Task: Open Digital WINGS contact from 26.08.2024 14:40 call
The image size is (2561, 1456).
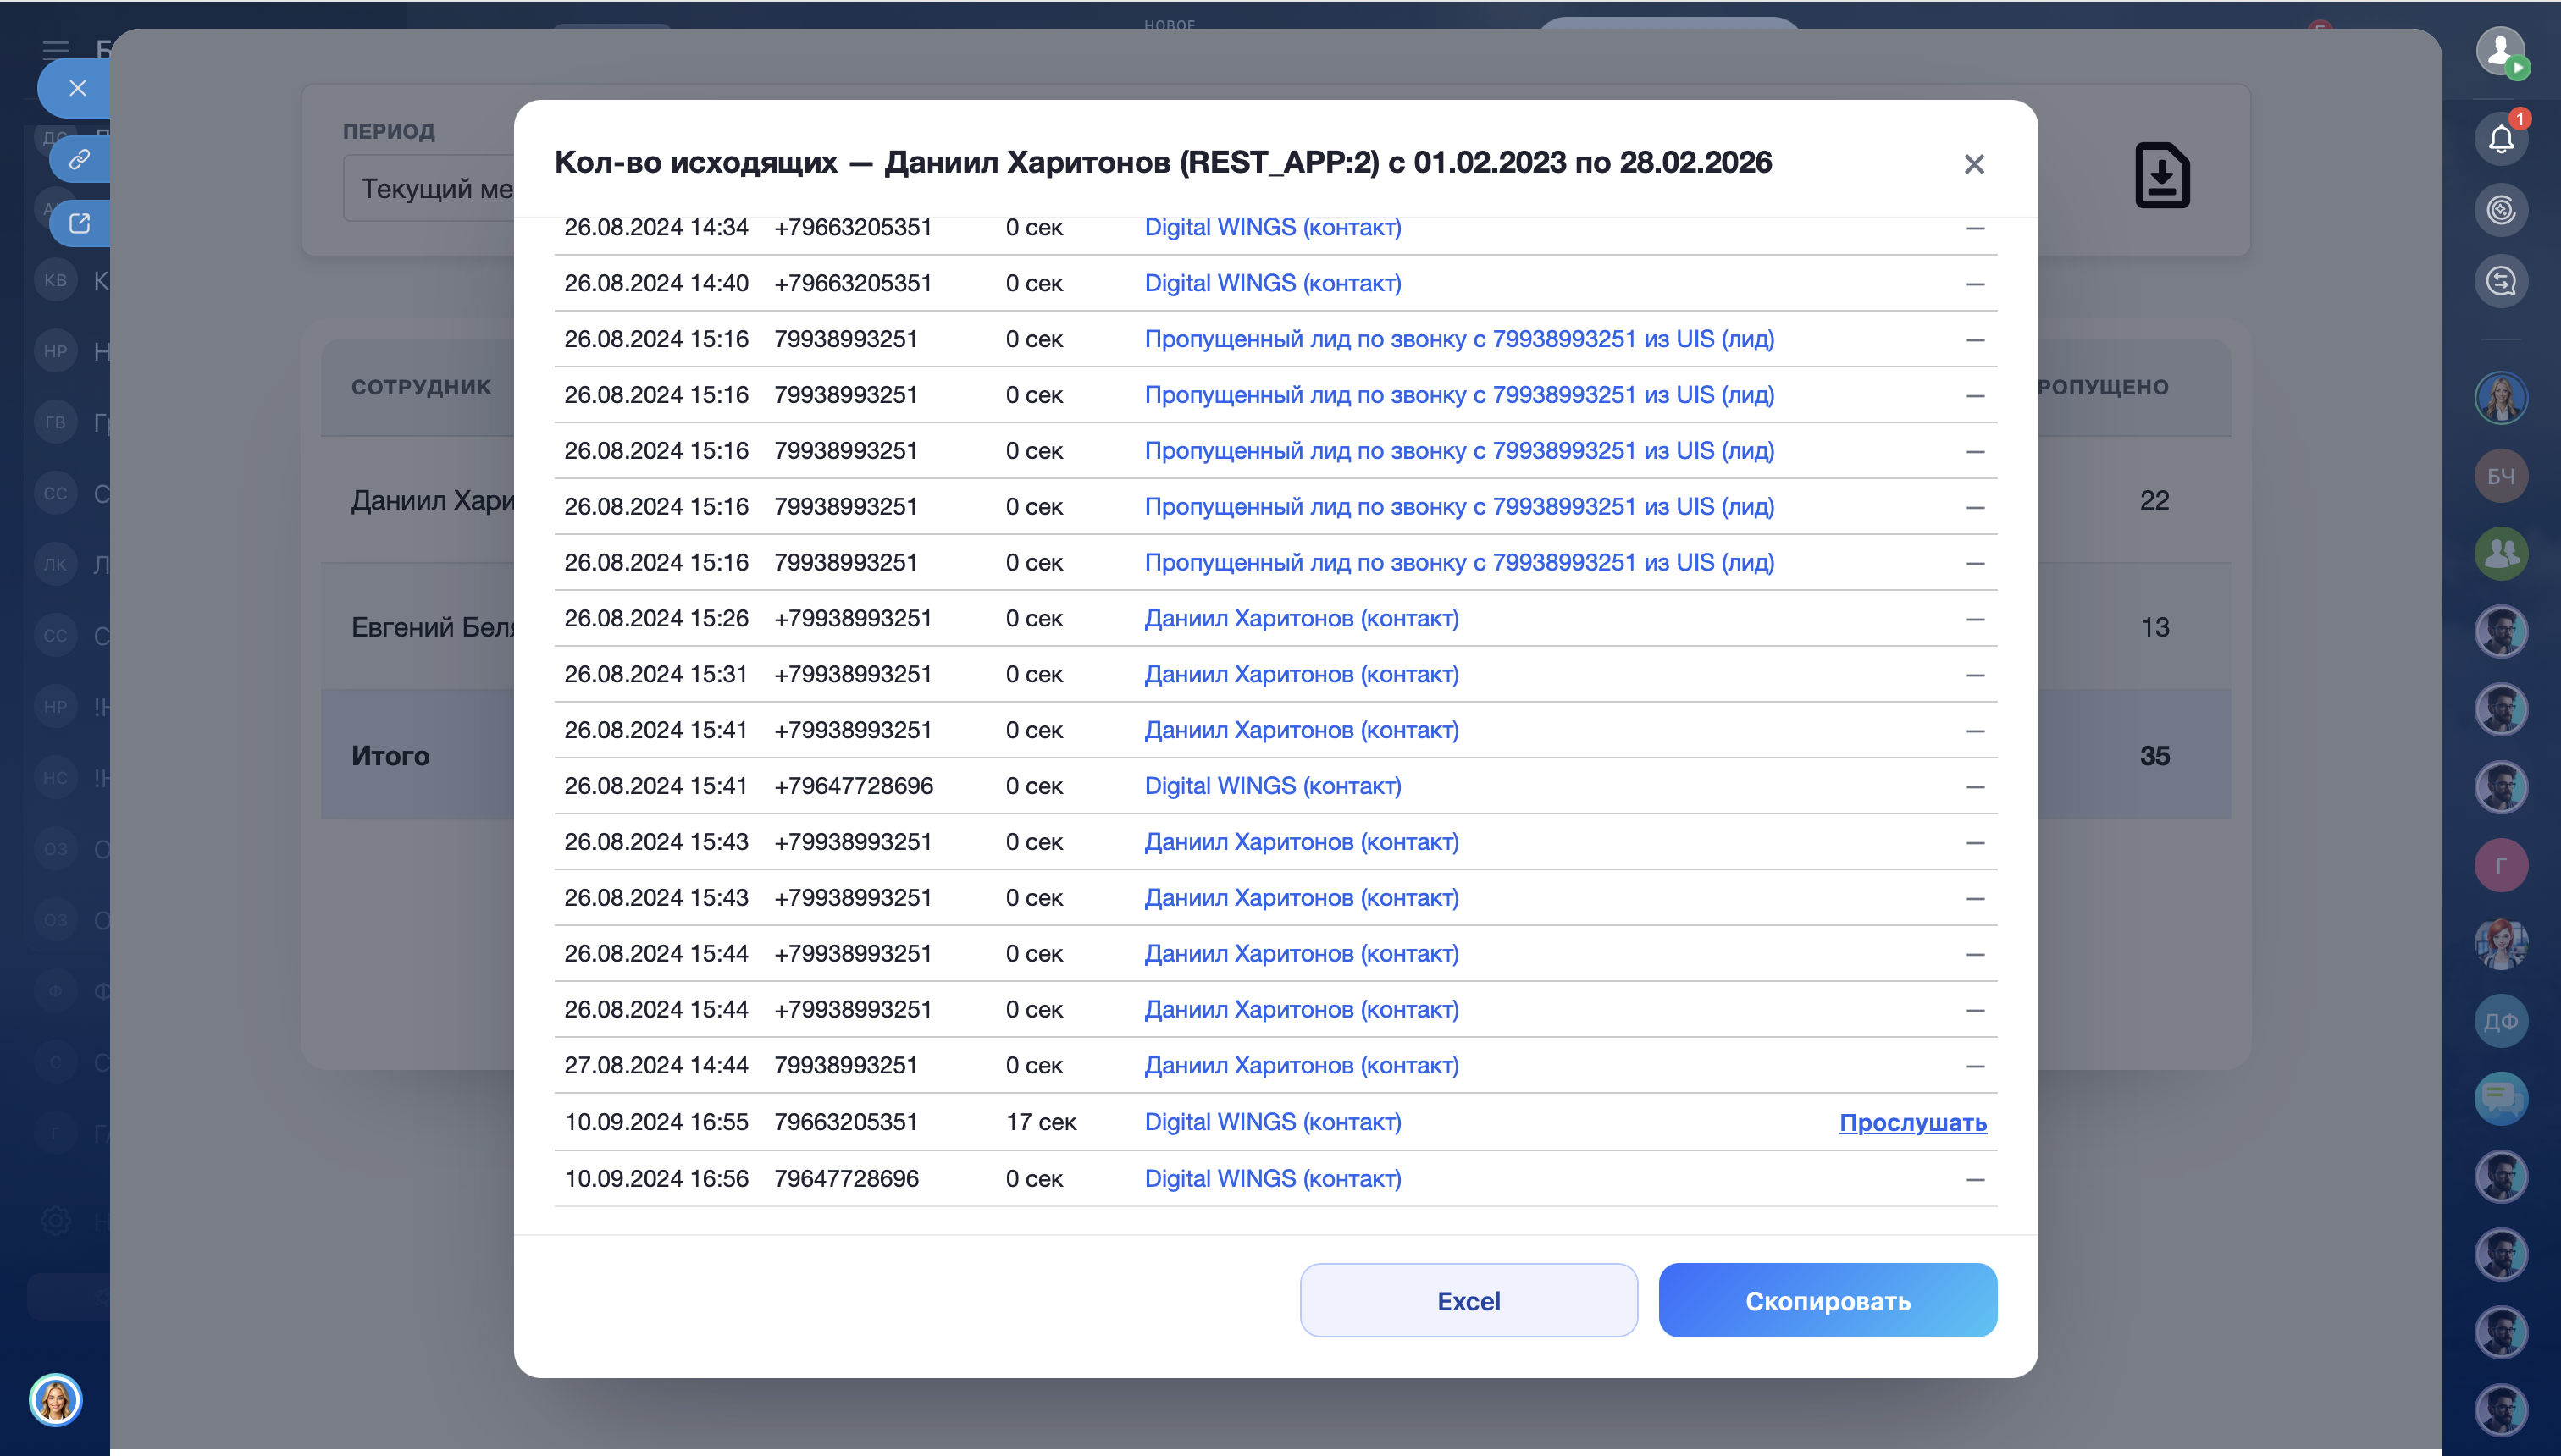Action: (1271, 283)
